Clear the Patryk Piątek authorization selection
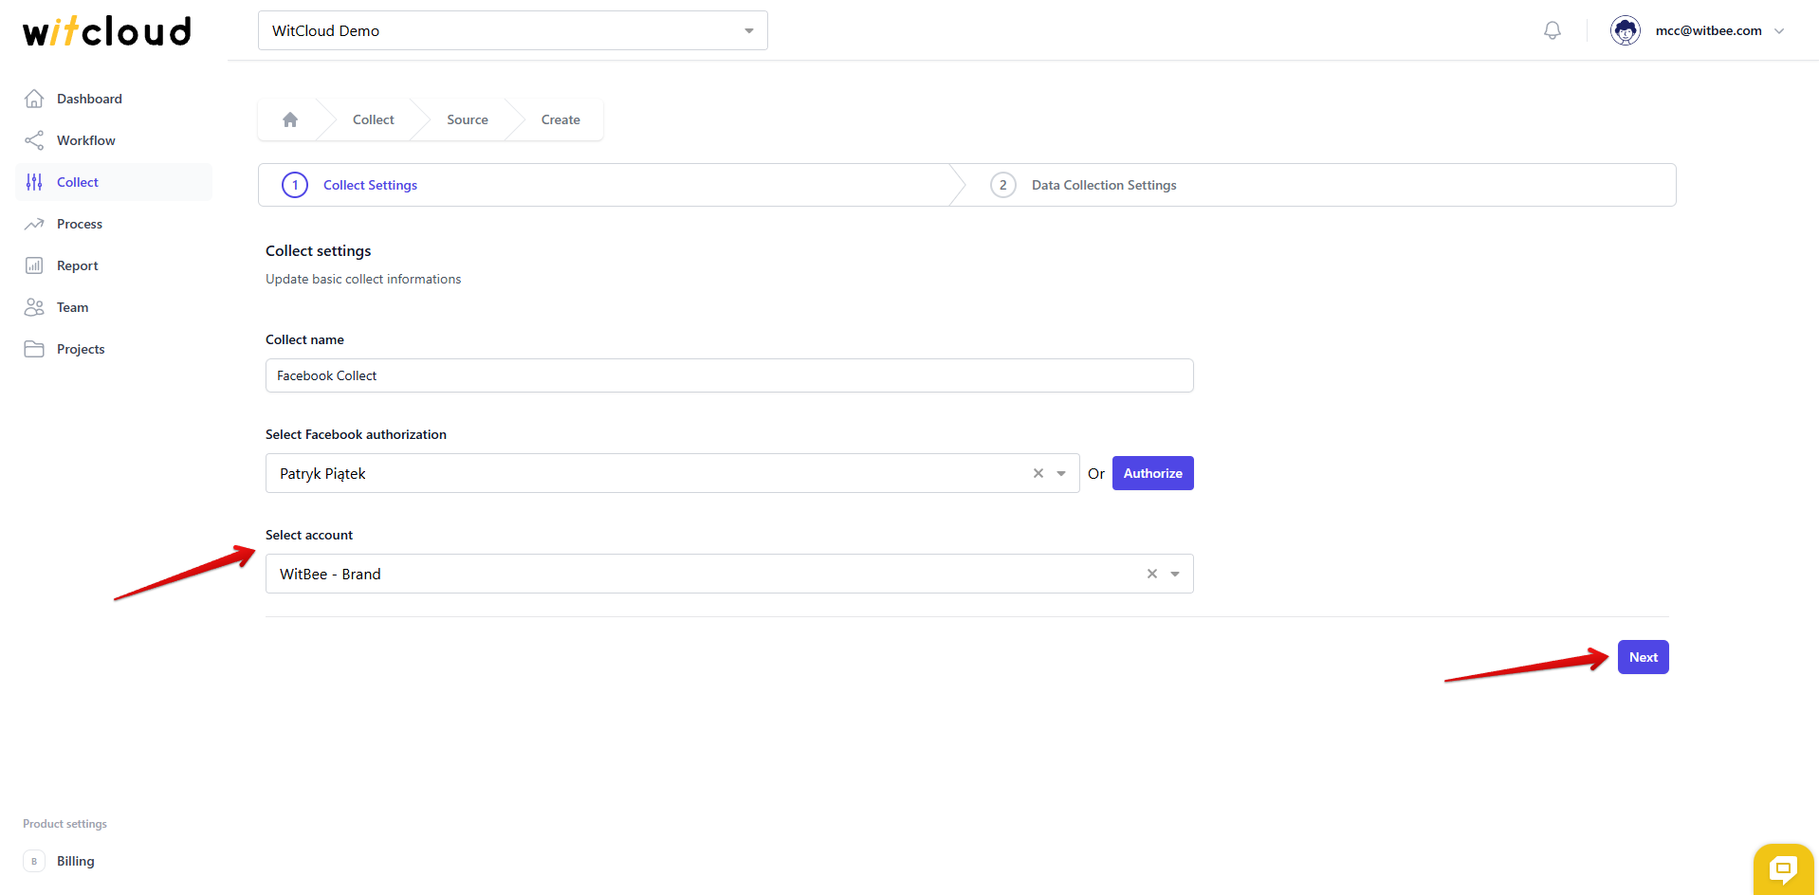Image resolution: width=1819 pixels, height=895 pixels. click(x=1038, y=473)
